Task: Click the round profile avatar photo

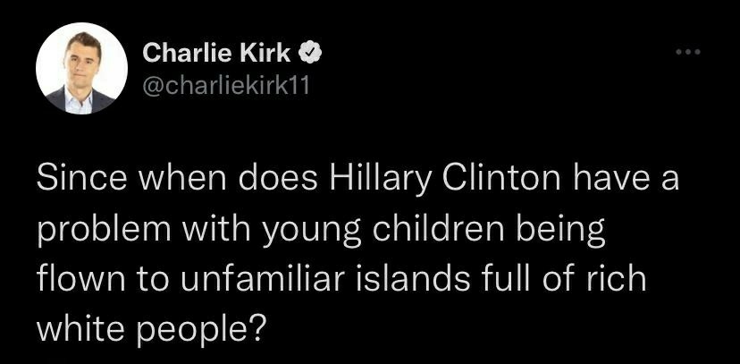Action: click(81, 68)
